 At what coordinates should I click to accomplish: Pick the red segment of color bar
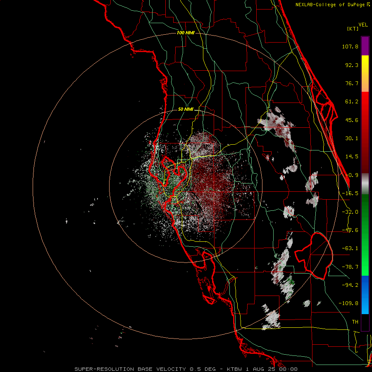(365, 132)
